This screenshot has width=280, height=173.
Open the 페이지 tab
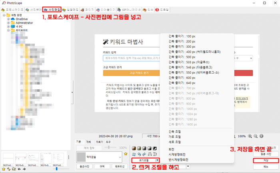coord(87,10)
